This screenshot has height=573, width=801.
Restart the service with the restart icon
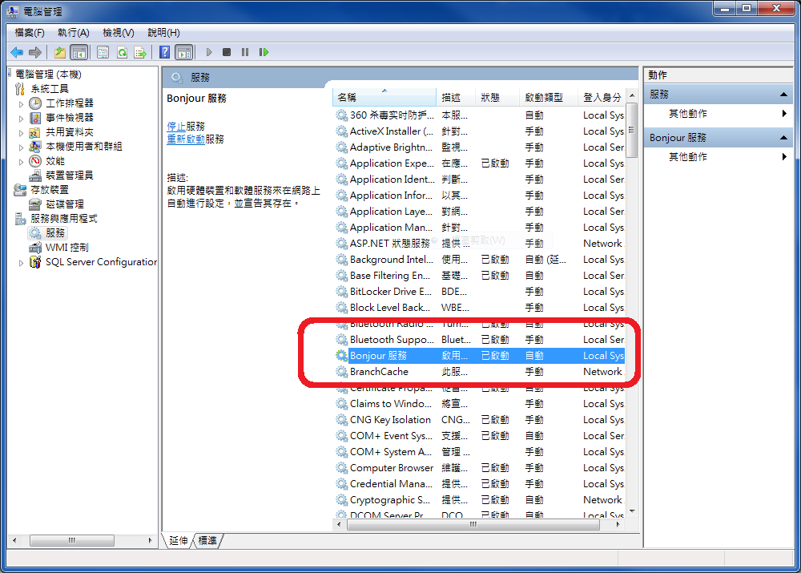(264, 51)
